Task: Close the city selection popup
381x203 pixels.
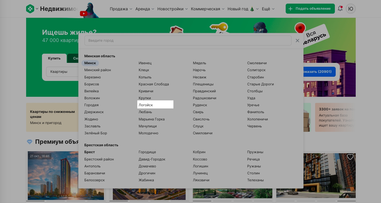Action: pos(297,41)
